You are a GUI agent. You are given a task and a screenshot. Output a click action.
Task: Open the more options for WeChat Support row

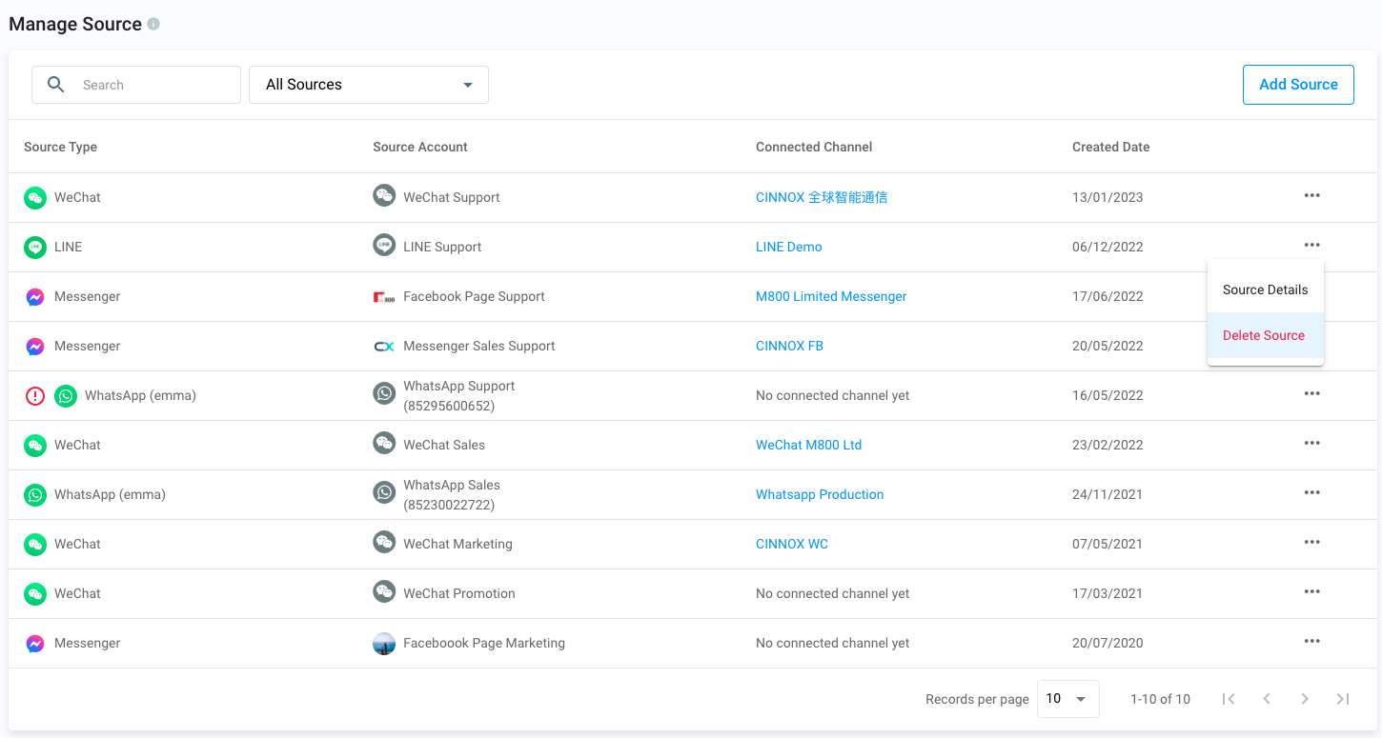[x=1311, y=196]
